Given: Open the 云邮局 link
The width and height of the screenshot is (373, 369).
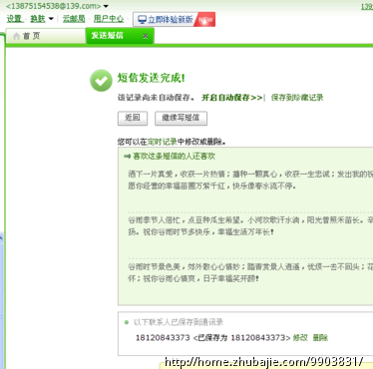Looking at the screenshot, I should pyautogui.click(x=74, y=19).
